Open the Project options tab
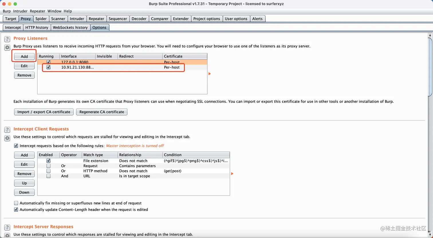This screenshot has height=238, width=433. pyautogui.click(x=206, y=19)
